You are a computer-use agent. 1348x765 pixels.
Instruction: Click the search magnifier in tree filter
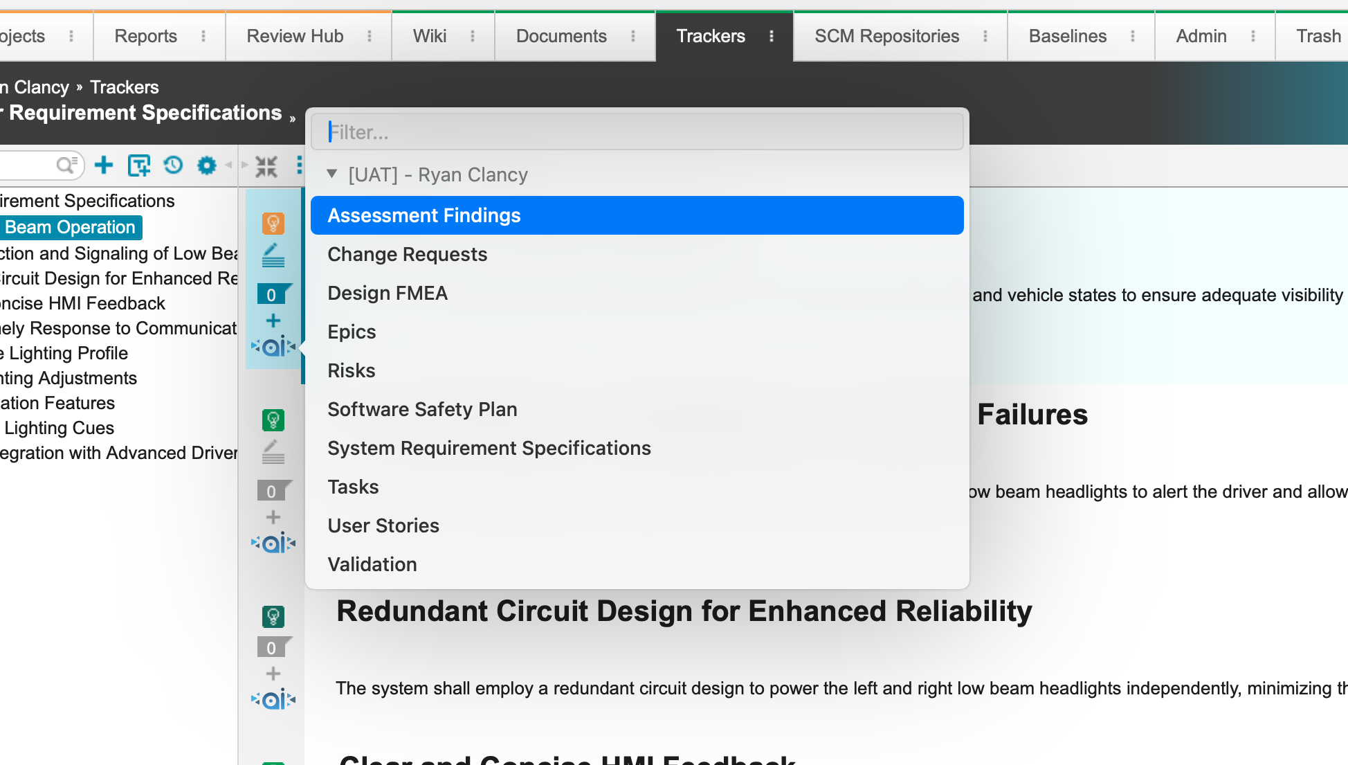coord(66,165)
